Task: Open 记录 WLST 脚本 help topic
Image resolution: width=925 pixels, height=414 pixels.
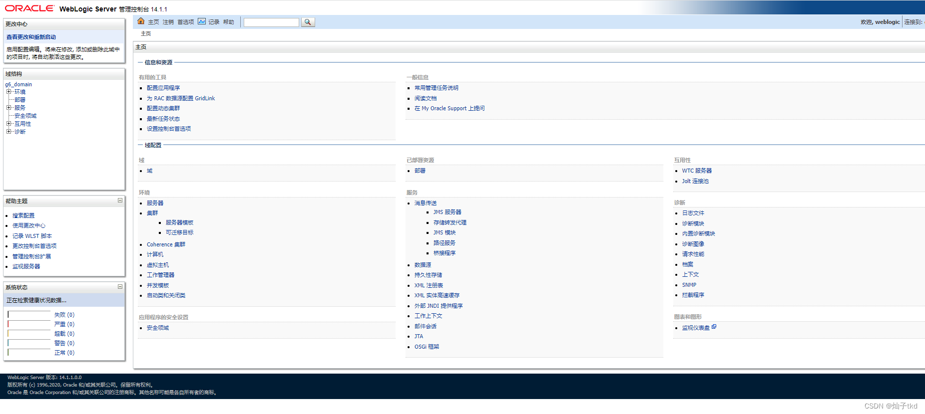Action: tap(32, 236)
